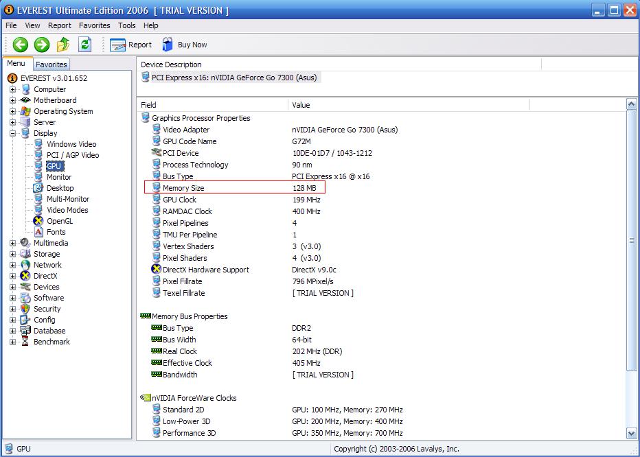Viewport: 640px width, 457px height.
Task: Click the Storage disc icon
Action: (25, 254)
